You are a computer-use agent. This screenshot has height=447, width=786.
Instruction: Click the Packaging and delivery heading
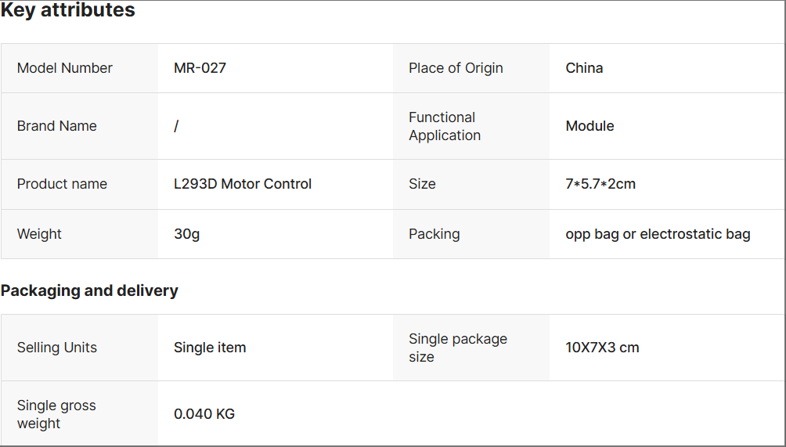89,290
